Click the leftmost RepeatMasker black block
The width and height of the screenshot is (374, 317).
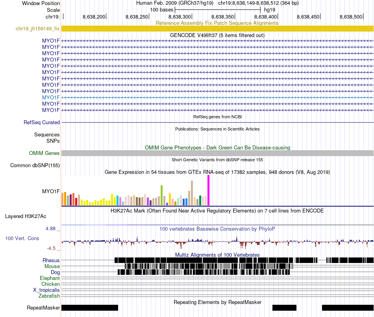(x=90, y=308)
